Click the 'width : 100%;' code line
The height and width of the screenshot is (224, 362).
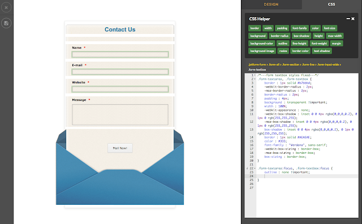click(275, 106)
